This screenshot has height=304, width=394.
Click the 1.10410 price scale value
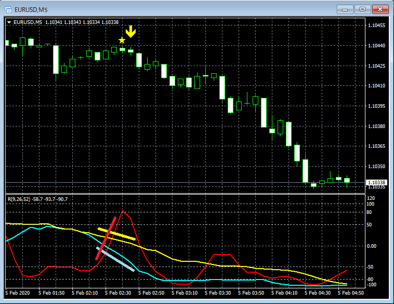pyautogui.click(x=376, y=86)
